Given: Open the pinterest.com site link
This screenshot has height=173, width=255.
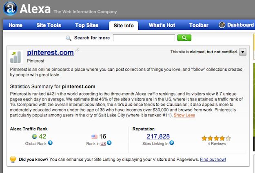Looking at the screenshot, I should [50, 53].
